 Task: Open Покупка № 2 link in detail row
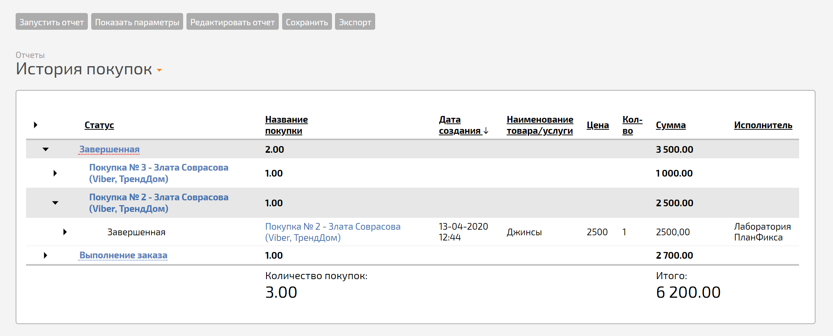333,232
